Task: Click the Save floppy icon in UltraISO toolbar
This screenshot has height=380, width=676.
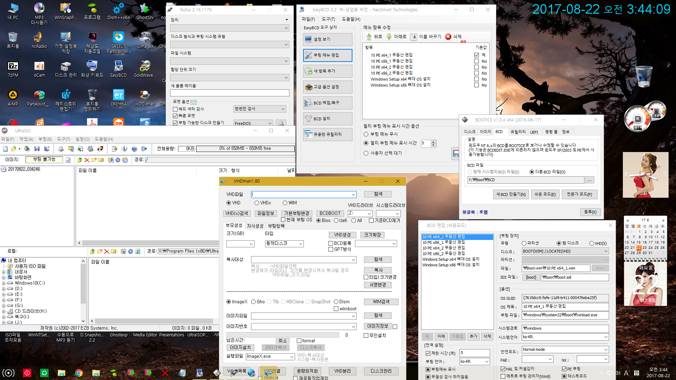Action: pos(37,149)
